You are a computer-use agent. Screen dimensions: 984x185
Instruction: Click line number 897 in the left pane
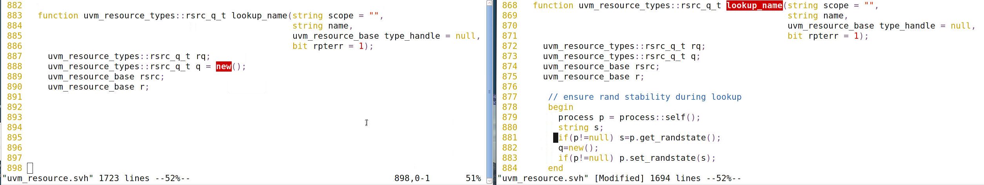pos(15,158)
